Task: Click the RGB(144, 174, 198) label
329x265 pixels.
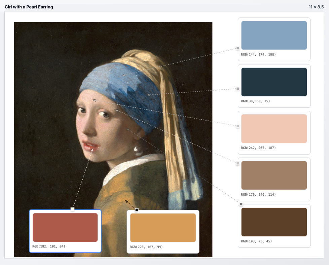Action: (258, 55)
